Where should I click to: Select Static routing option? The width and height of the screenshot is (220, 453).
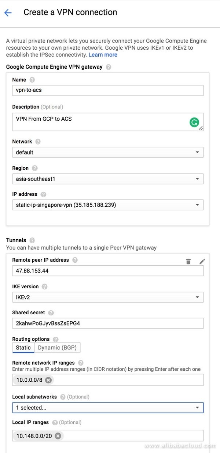coord(23,348)
